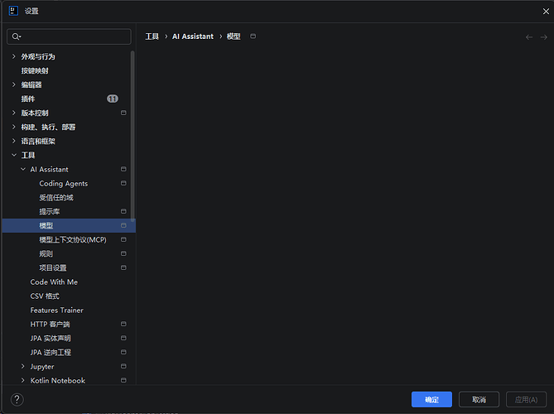Expand the 版本控制 section
Viewport: 554px width, 414px height.
[x=14, y=113]
